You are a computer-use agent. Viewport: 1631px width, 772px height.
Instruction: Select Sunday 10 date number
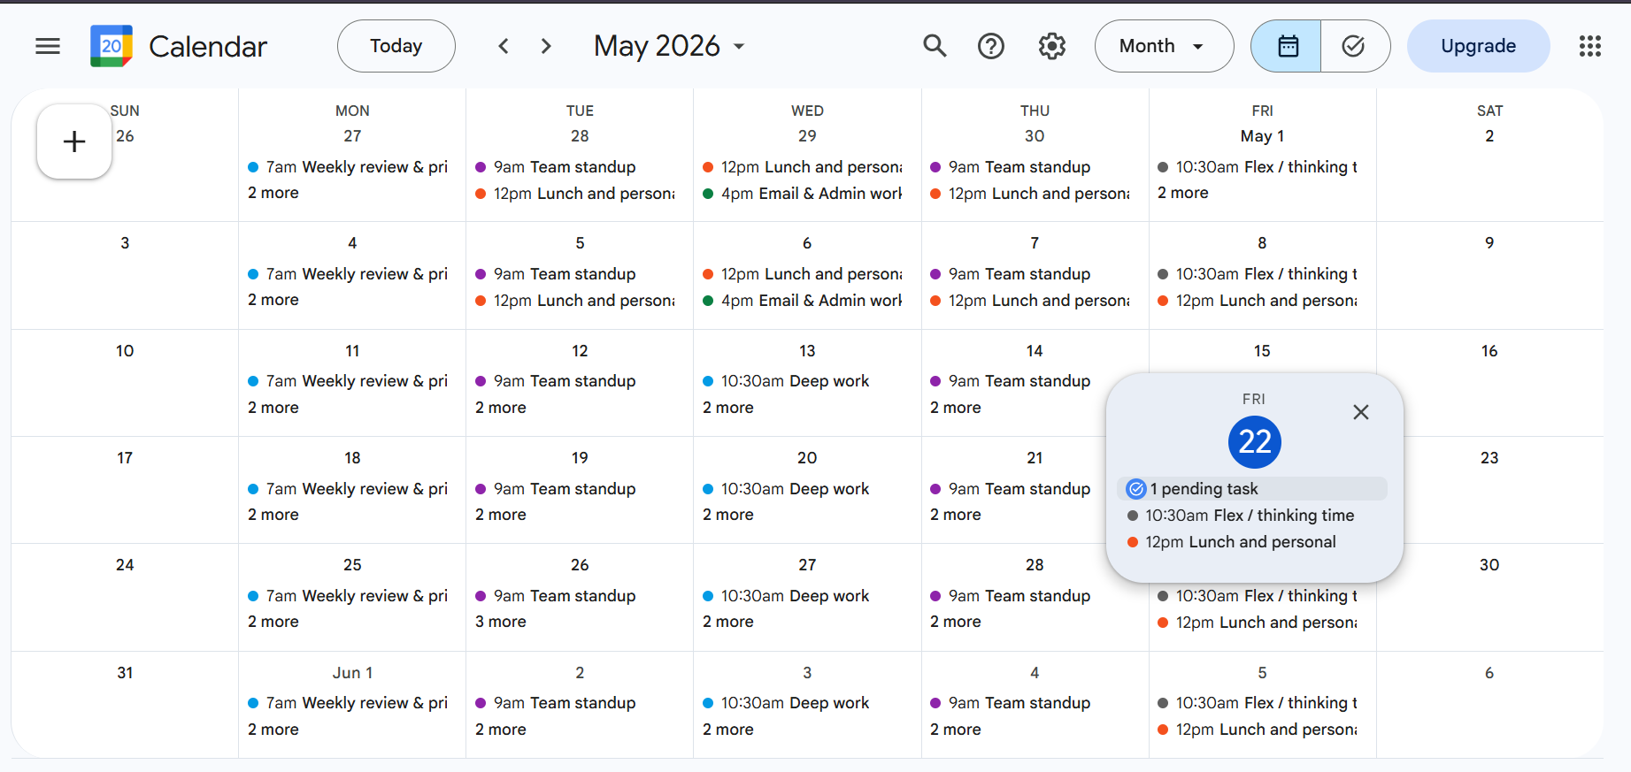click(x=125, y=351)
